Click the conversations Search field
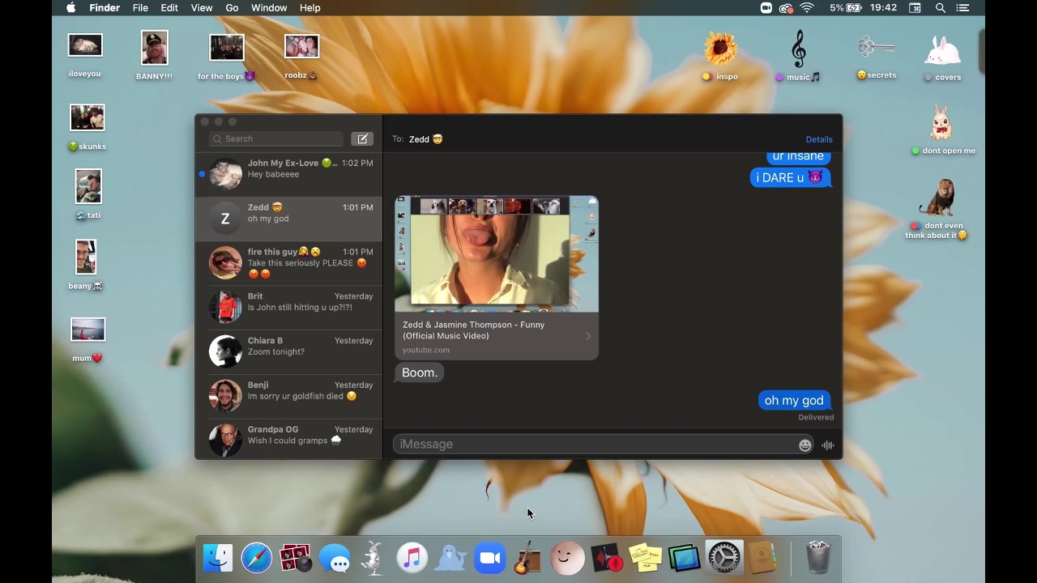 click(x=277, y=139)
